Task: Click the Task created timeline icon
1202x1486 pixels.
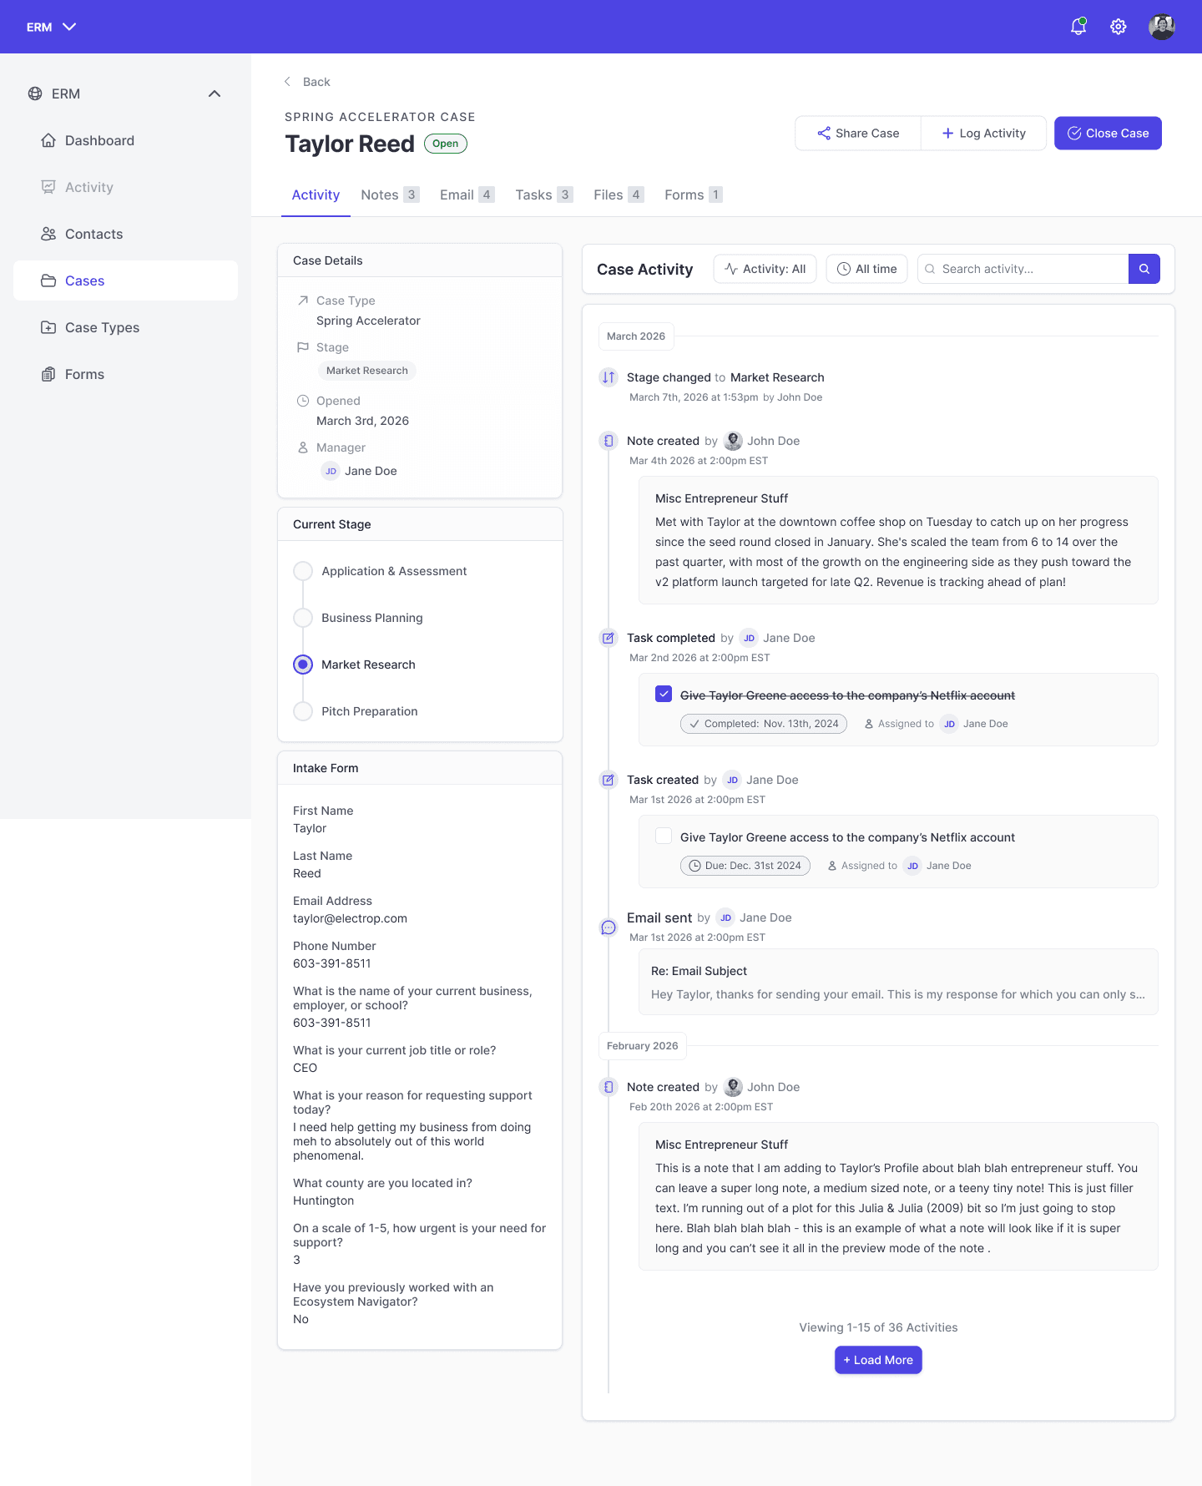Action: (609, 780)
